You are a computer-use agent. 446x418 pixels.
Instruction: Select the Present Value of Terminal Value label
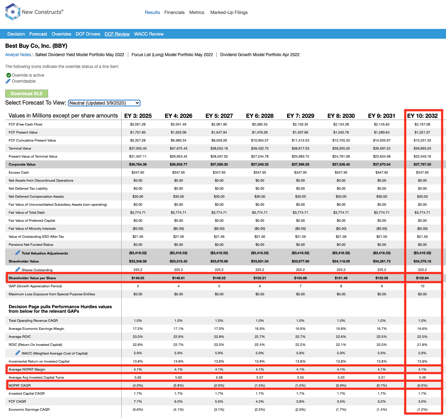pyautogui.click(x=33, y=157)
